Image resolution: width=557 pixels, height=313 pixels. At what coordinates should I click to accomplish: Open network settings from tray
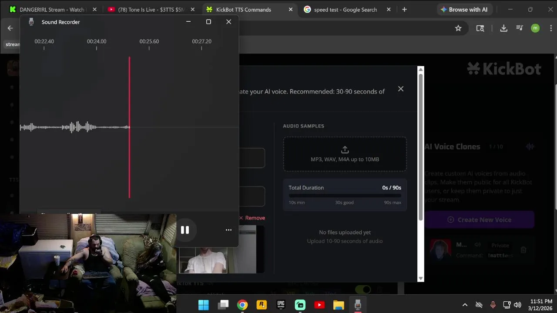[507, 305]
